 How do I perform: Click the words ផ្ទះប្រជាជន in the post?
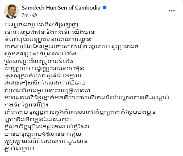[x=125, y=47]
